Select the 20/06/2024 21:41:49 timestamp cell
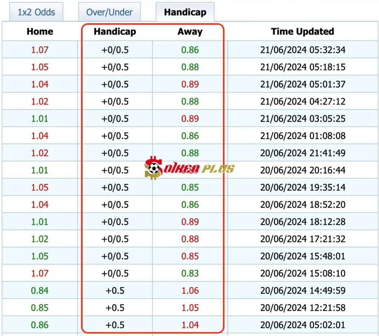Screen dimensions: 379x336 pyautogui.click(x=302, y=153)
